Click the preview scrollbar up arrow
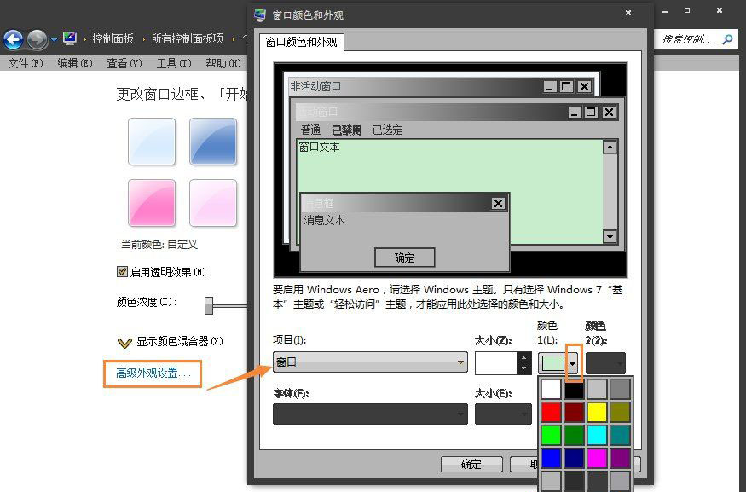746x492 pixels. (x=610, y=147)
